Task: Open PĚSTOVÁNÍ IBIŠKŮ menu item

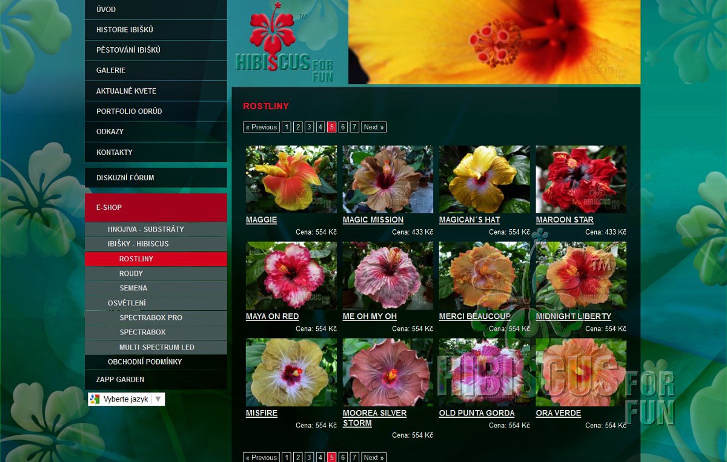Action: pos(156,50)
